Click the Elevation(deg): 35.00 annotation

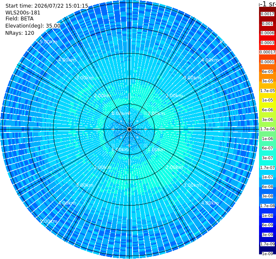point(33,26)
